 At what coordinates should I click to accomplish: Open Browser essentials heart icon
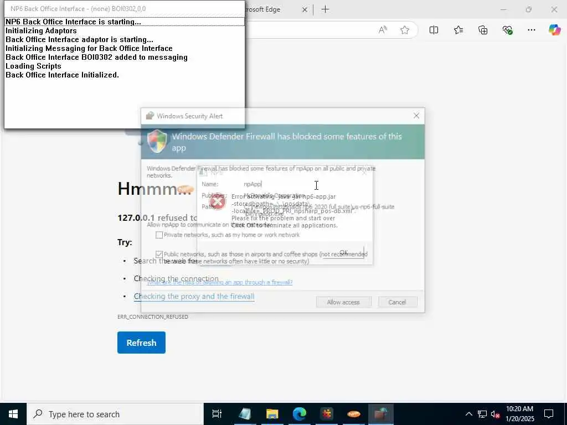(x=507, y=30)
